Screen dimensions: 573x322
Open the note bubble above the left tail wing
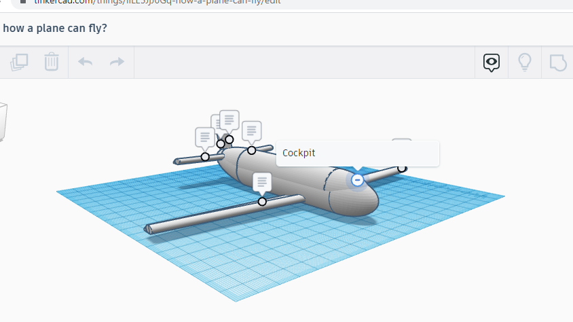(204, 138)
